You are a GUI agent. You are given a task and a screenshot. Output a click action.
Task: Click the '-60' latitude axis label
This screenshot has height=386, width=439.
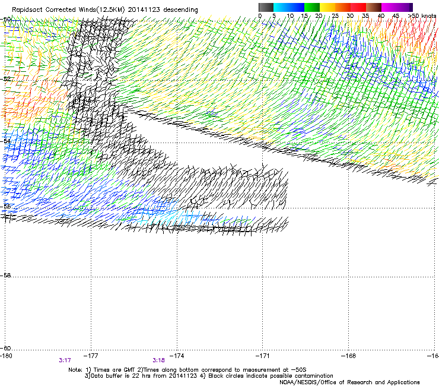(x=5, y=348)
